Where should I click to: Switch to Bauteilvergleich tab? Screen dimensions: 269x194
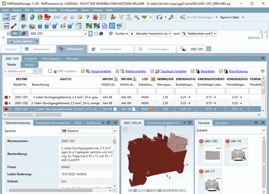click(x=111, y=49)
